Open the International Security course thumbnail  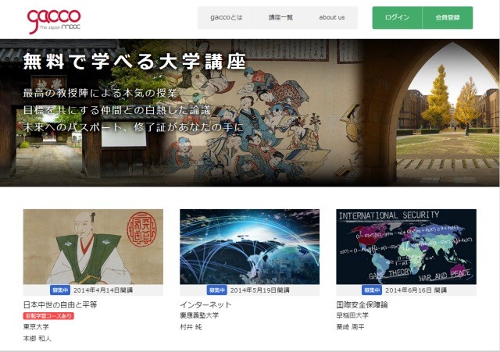pyautogui.click(x=406, y=247)
